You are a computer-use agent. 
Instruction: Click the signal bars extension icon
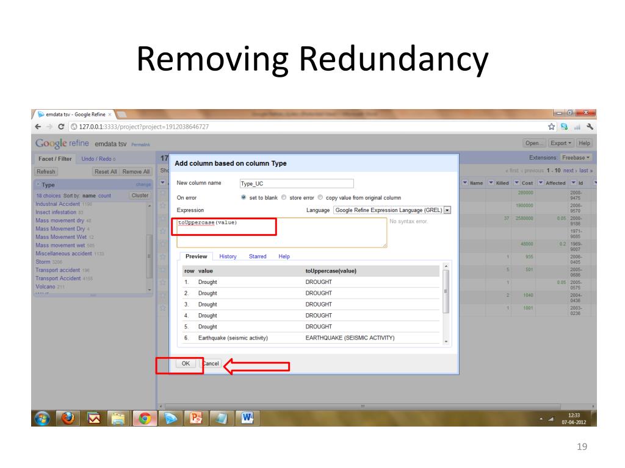577,127
